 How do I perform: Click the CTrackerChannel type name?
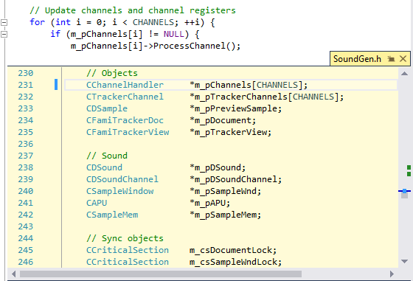tap(125, 97)
